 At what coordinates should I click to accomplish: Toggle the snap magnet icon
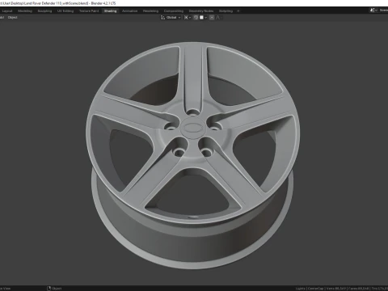196,18
